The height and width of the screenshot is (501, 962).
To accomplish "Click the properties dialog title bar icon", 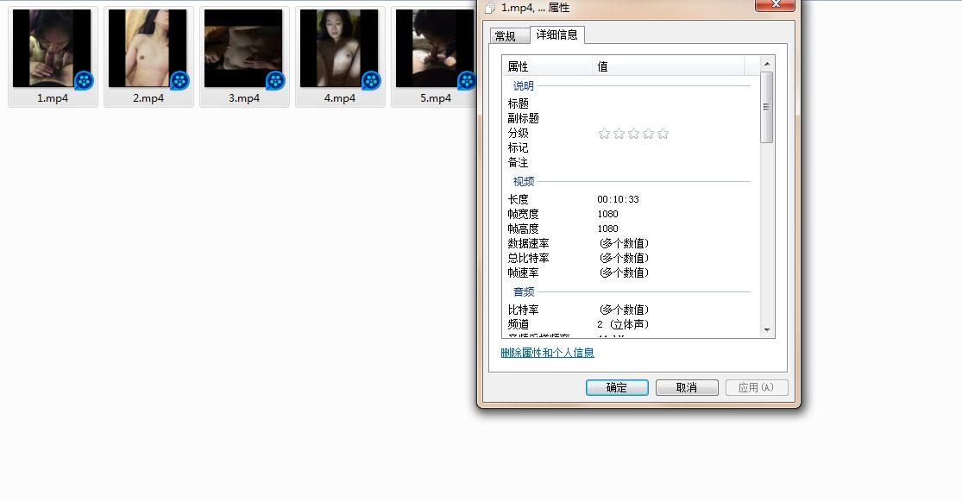I will click(489, 8).
